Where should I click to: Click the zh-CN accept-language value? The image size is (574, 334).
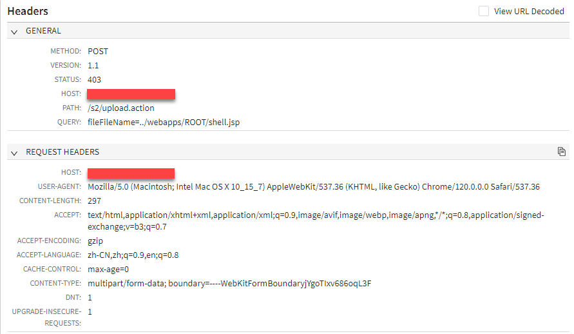pos(133,255)
